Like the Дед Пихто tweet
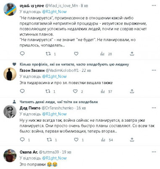Screen dimensions: 160x169 [76, 140]
